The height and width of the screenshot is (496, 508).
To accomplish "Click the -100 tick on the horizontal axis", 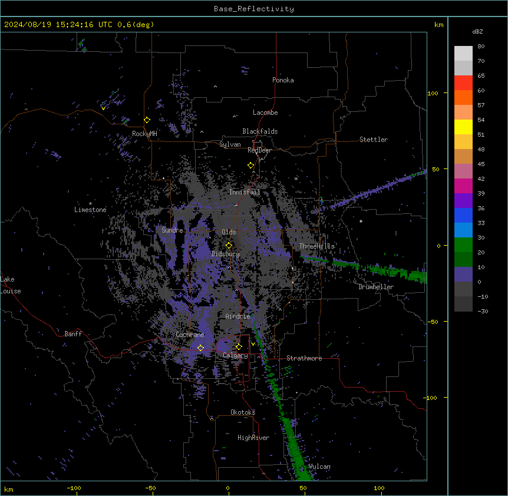I will (74, 488).
